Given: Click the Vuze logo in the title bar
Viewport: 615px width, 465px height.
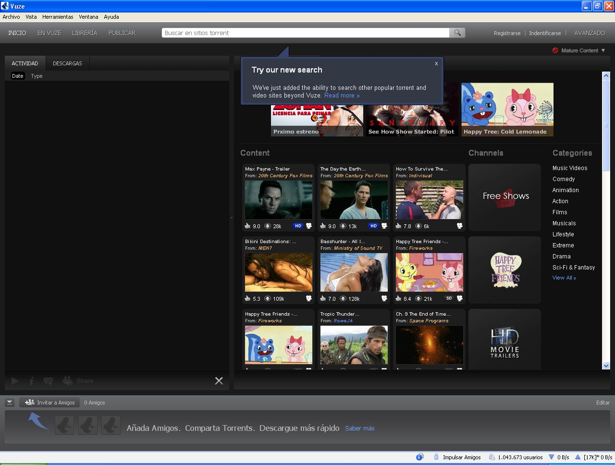Looking at the screenshot, I should click(x=5, y=6).
